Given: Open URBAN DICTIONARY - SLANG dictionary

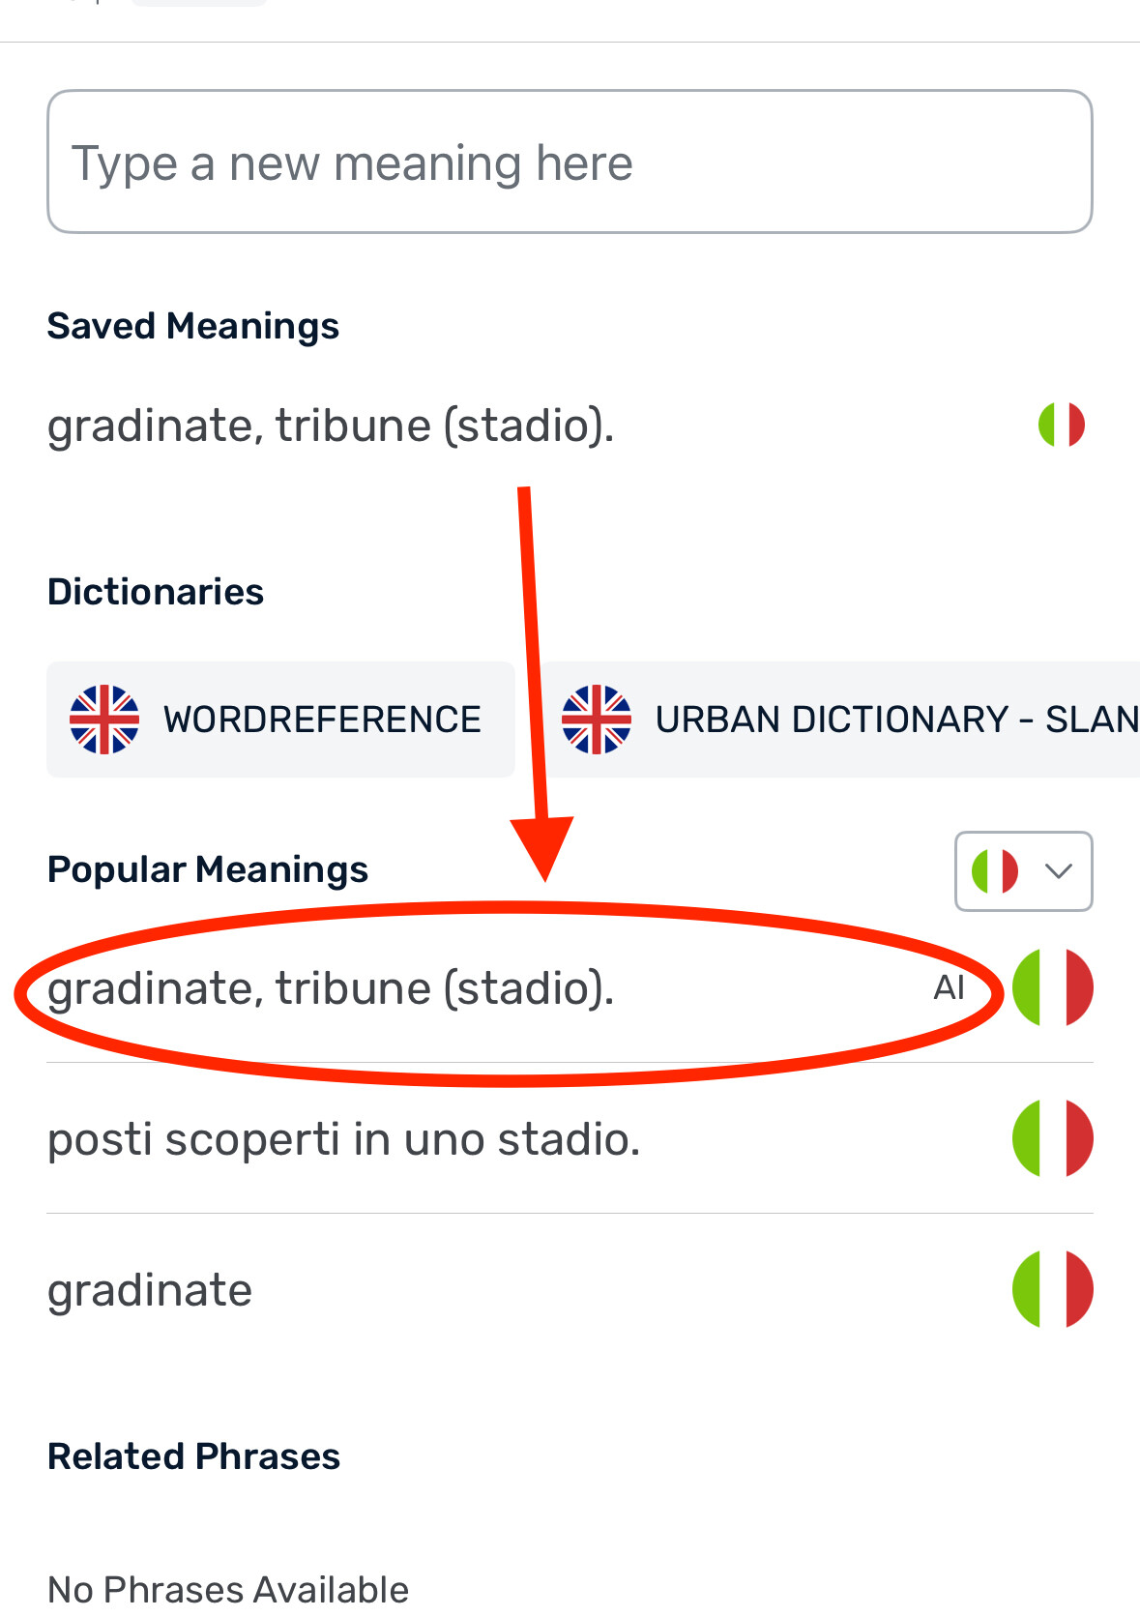Looking at the screenshot, I should click(840, 720).
